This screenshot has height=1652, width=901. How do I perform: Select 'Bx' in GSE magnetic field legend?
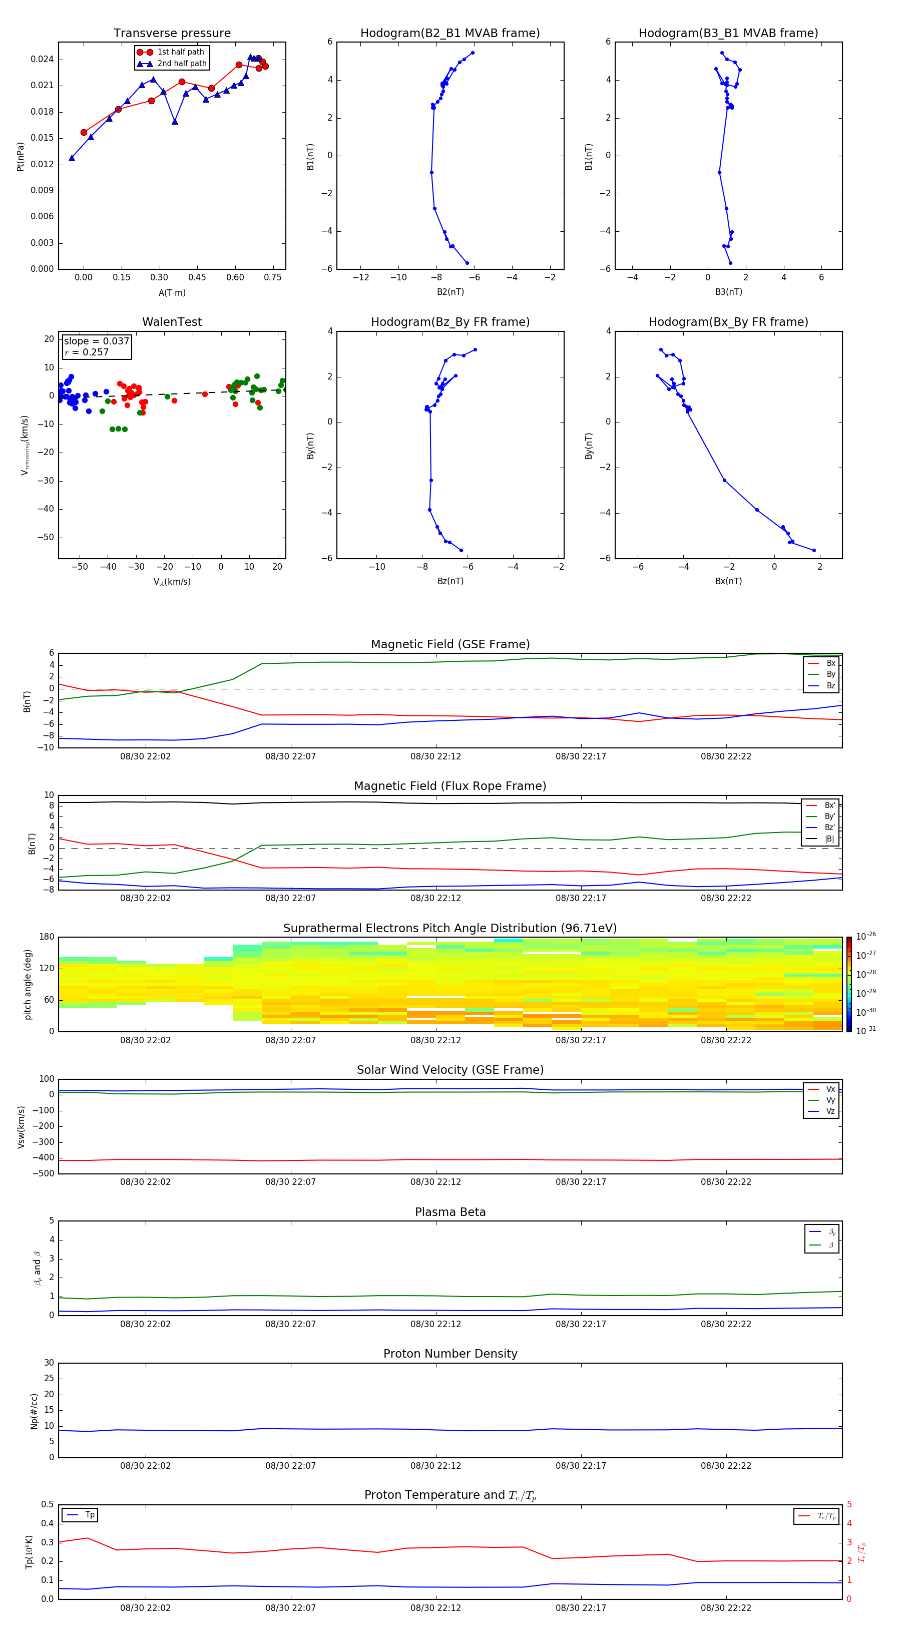point(821,663)
